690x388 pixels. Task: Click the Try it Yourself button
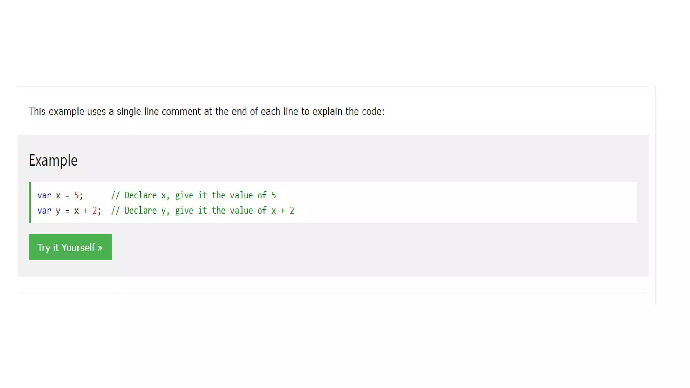pyautogui.click(x=70, y=247)
